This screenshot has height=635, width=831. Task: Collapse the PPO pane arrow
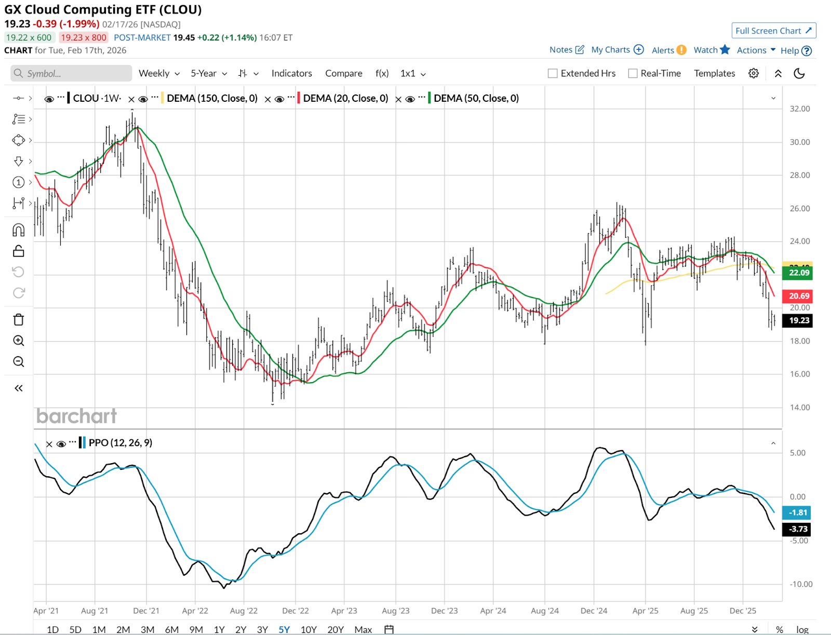pos(773,443)
